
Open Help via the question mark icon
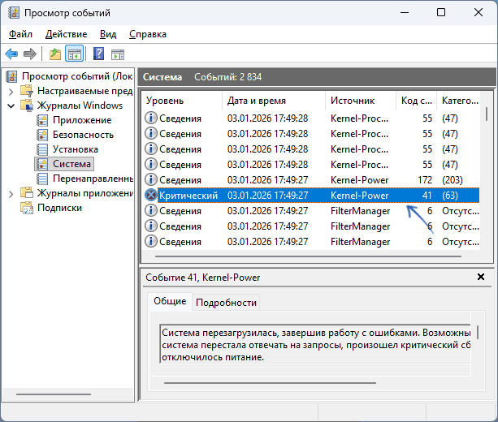pyautogui.click(x=98, y=54)
